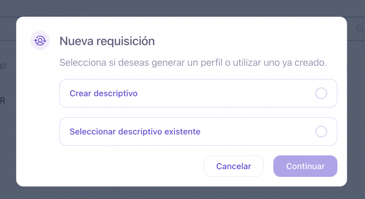Screen dimensions: 365x199
Task: Click the "Nueva requisición" dialog title
Action: coord(107,41)
